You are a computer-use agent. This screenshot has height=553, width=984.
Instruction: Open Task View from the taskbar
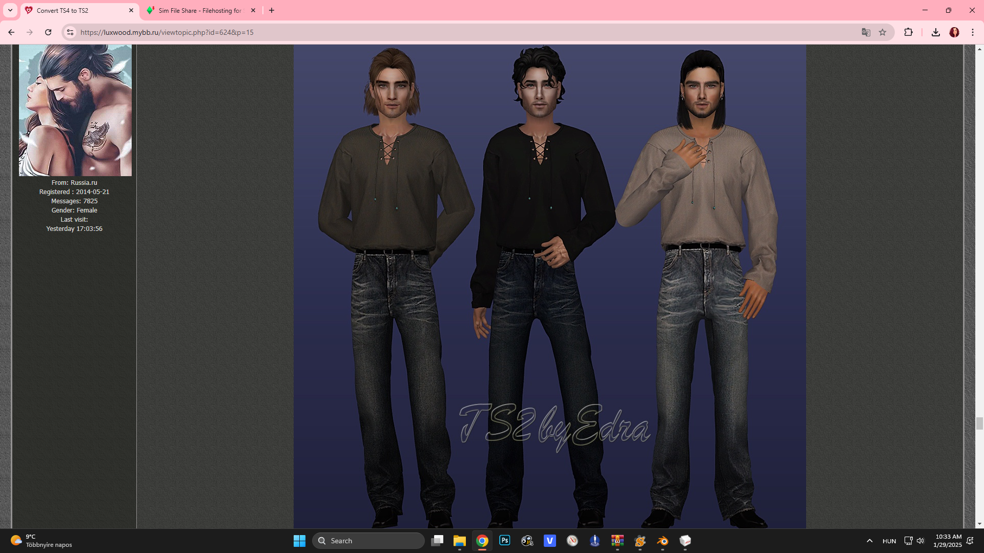click(x=437, y=541)
